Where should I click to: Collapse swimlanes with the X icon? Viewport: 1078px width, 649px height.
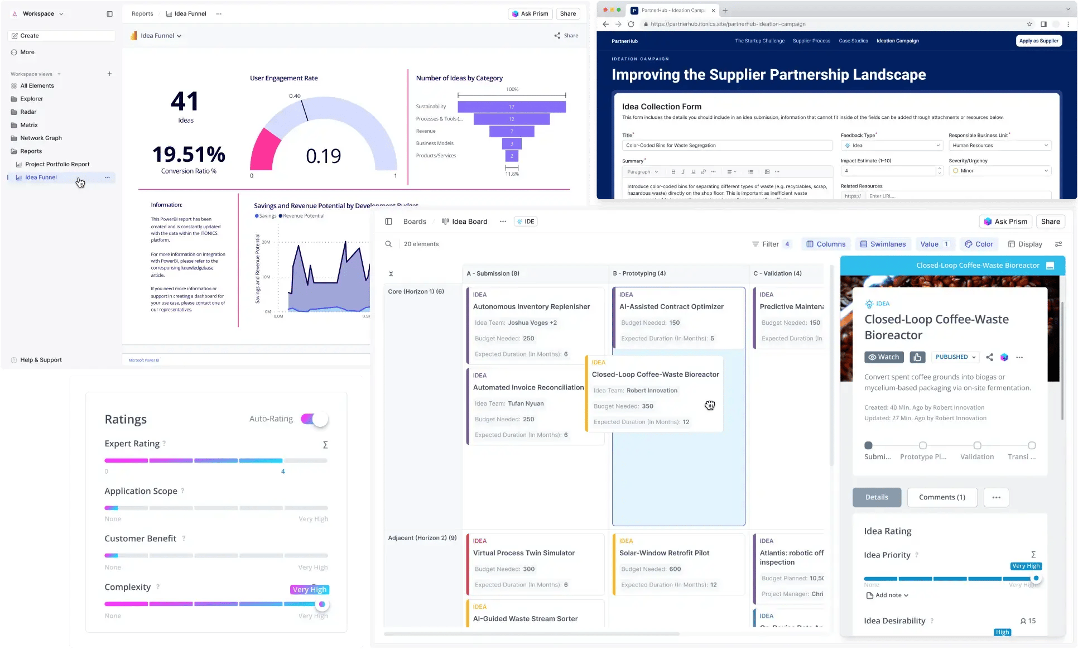391,273
